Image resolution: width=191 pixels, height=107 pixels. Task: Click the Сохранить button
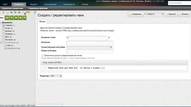click(x=136, y=14)
